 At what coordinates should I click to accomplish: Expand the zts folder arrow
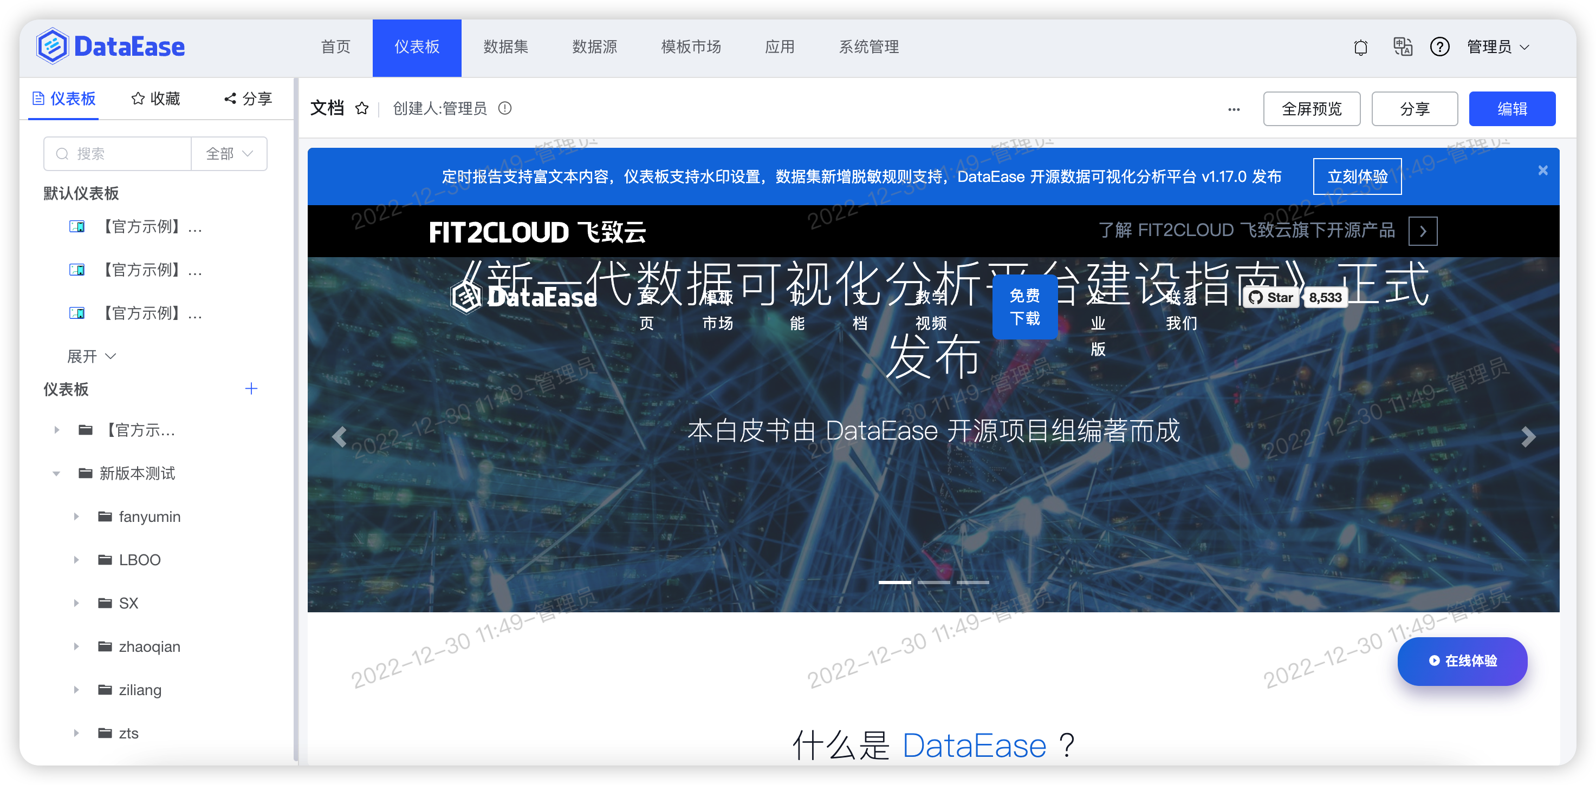point(76,733)
